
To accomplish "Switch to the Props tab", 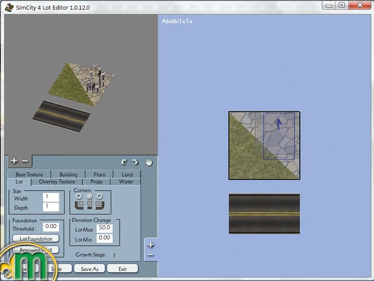I will pyautogui.click(x=97, y=182).
